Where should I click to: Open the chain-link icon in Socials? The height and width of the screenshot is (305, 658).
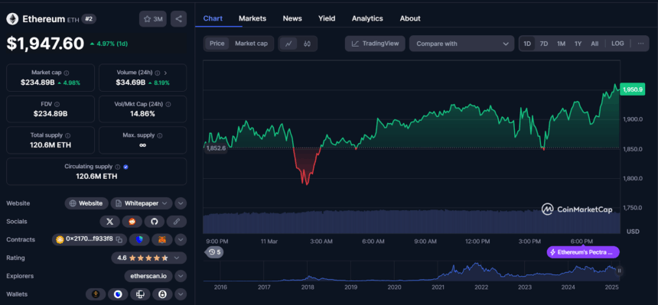(177, 222)
